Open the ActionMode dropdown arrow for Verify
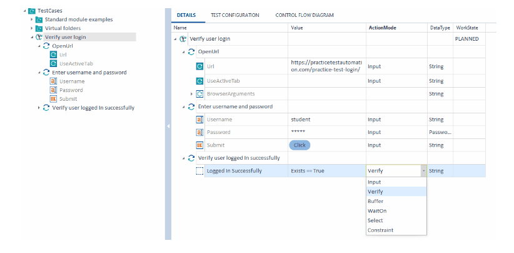This screenshot has height=253, width=514. [423, 171]
